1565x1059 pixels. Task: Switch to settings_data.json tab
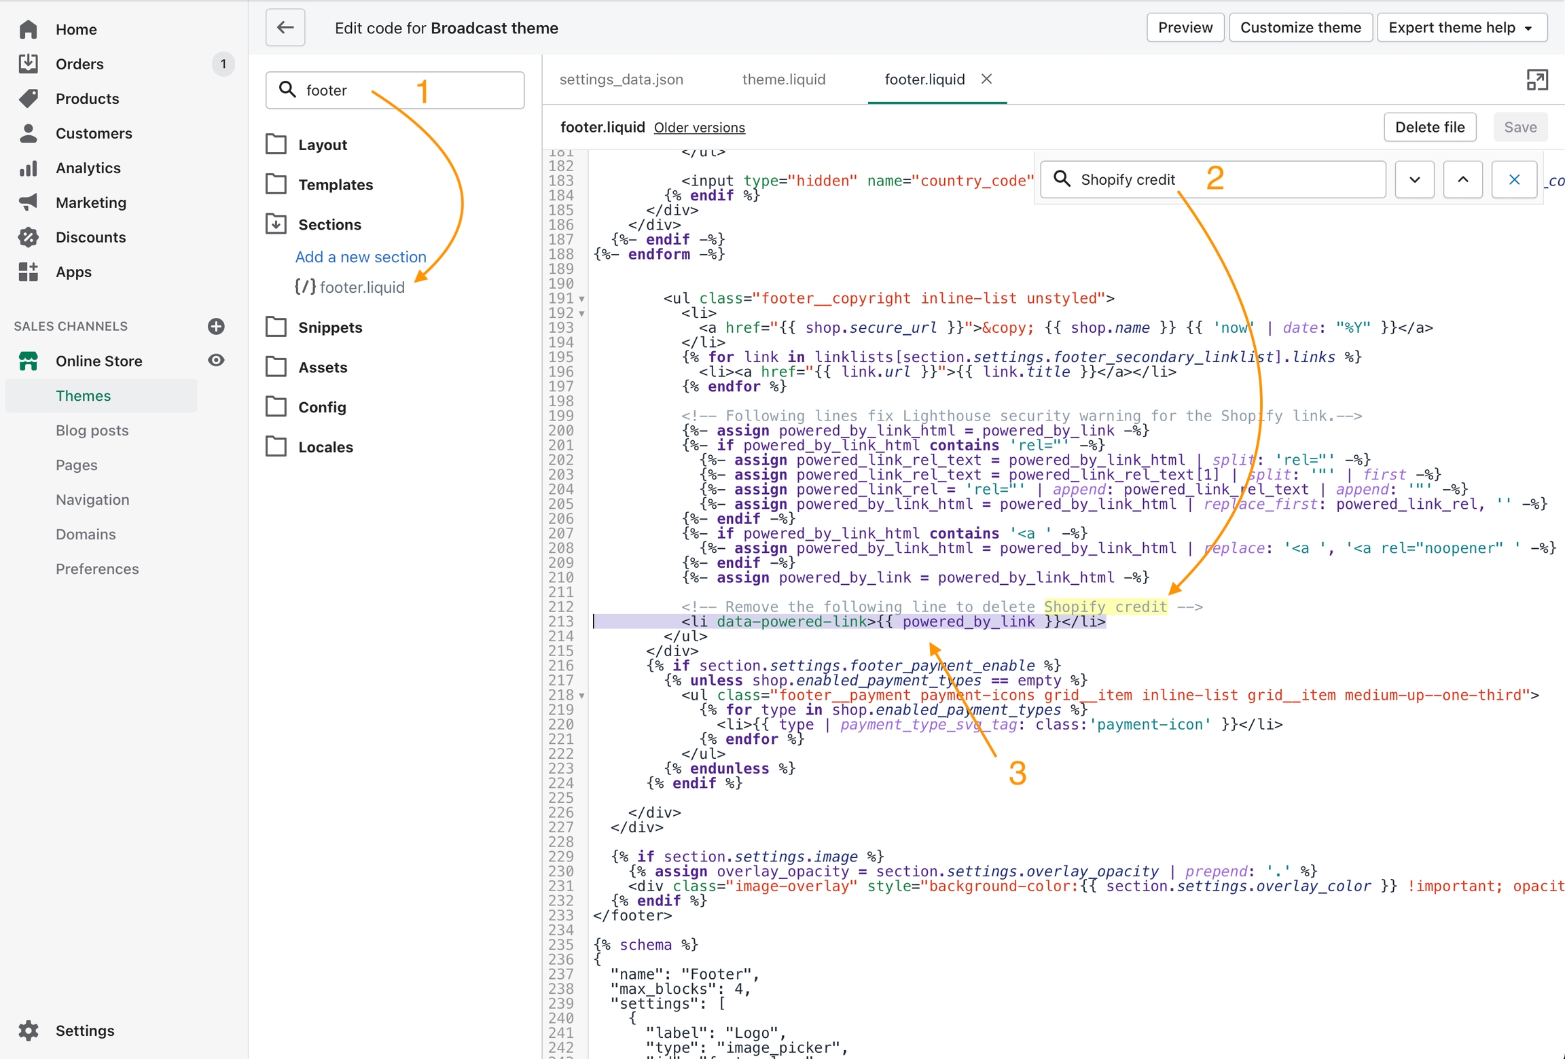point(621,79)
